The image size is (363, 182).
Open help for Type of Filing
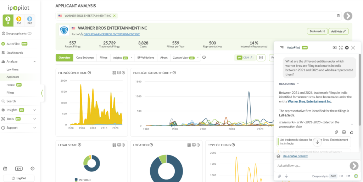(233, 145)
